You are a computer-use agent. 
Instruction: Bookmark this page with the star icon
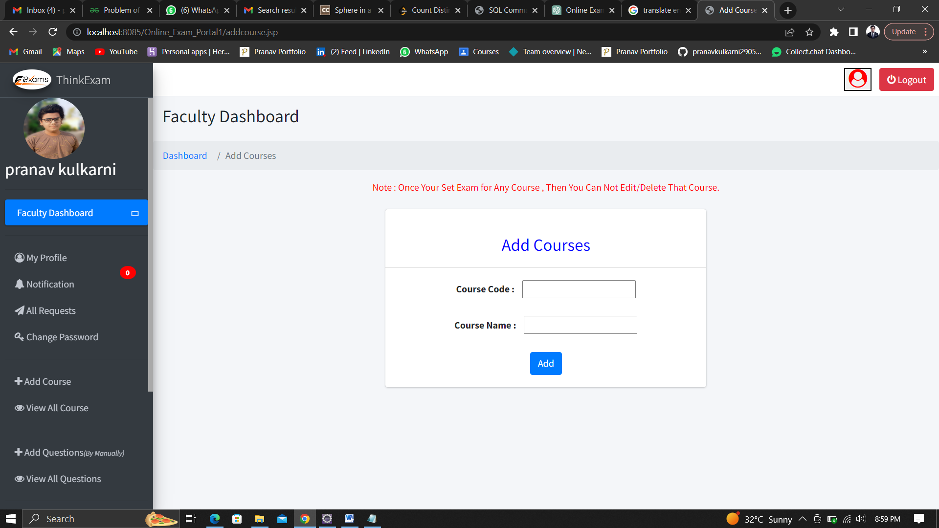(x=809, y=32)
